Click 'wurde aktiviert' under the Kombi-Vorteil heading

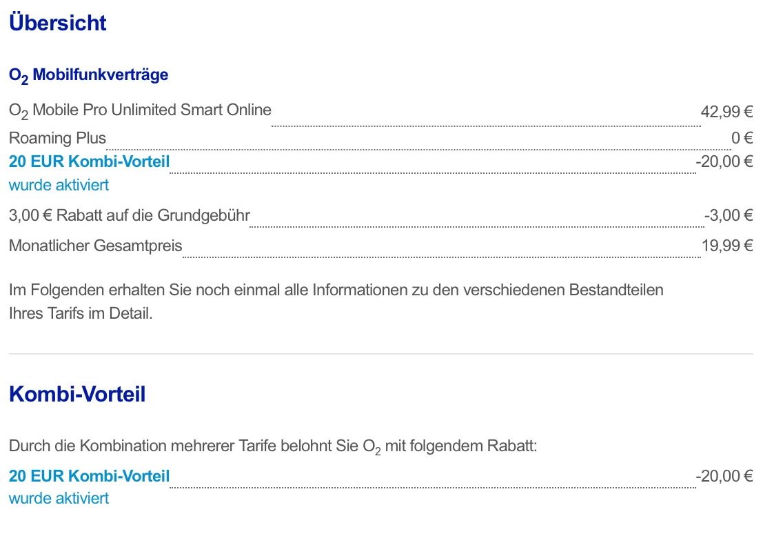[x=59, y=498]
